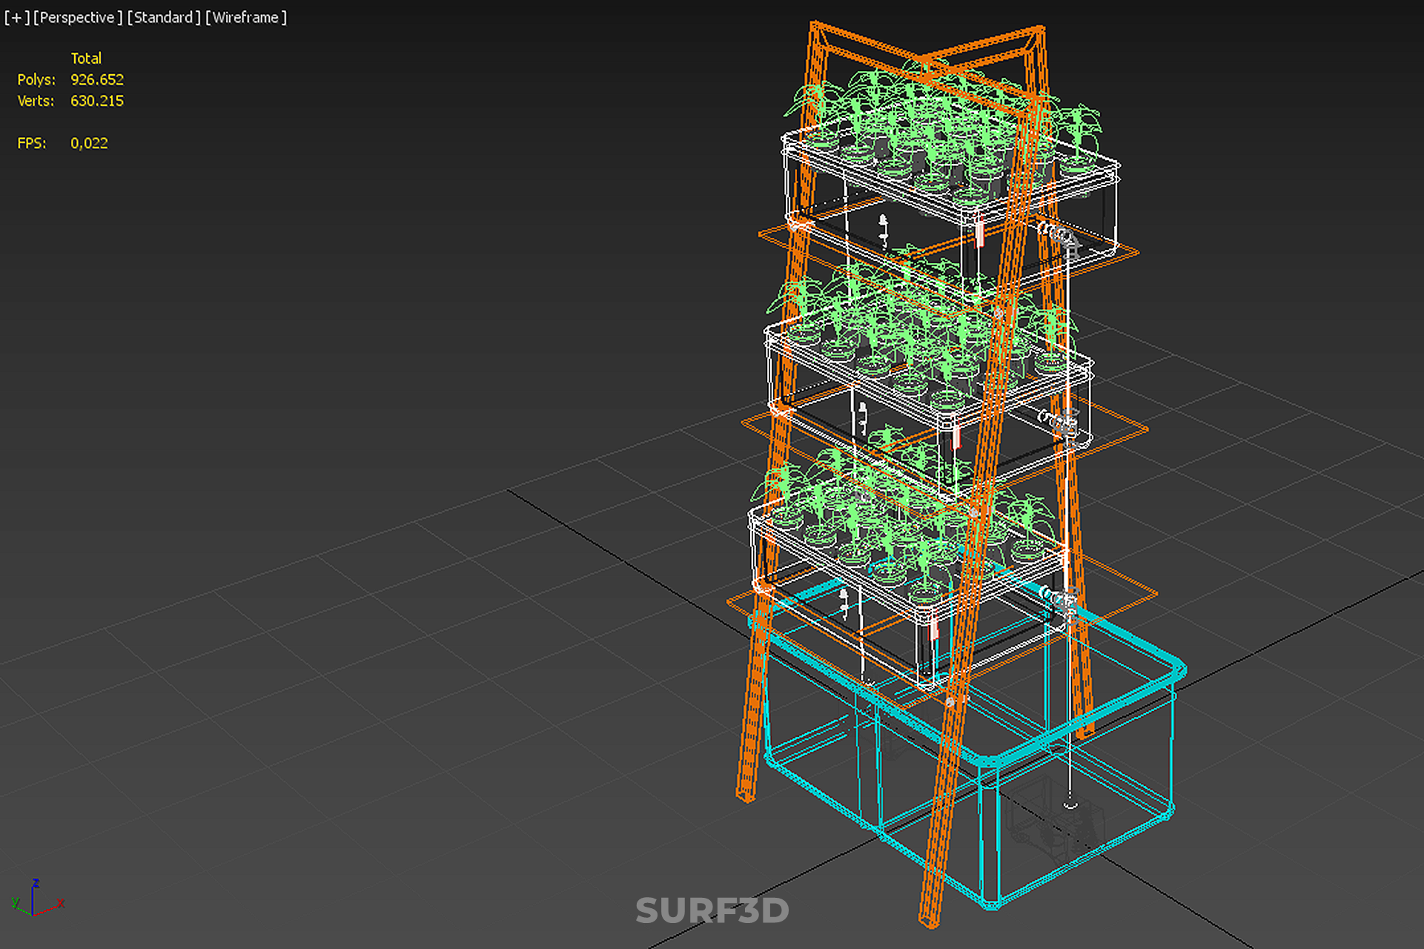Click the FPS readout value
The image size is (1424, 949).
[89, 143]
